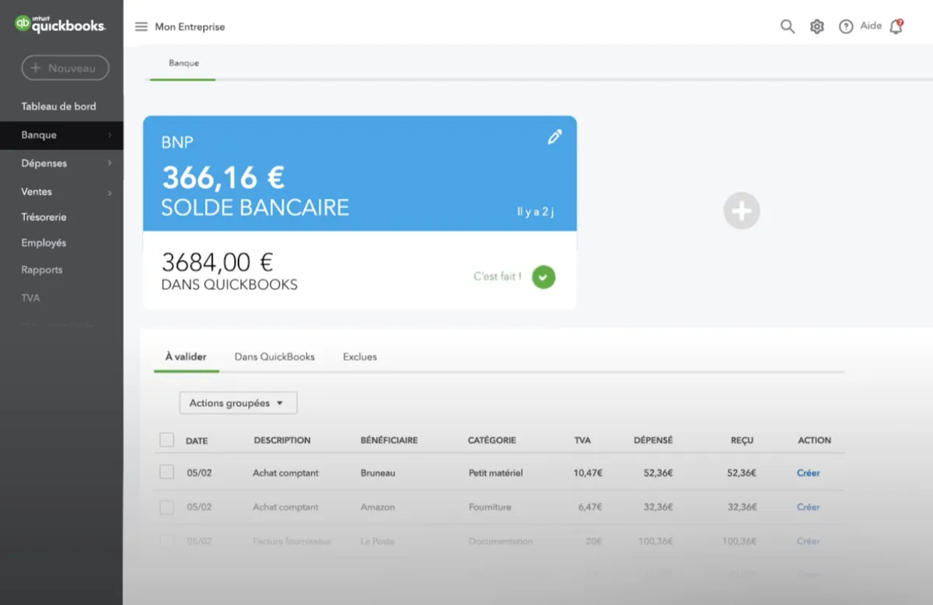
Task: Expand Banque submenu chevron
Action: pos(110,135)
